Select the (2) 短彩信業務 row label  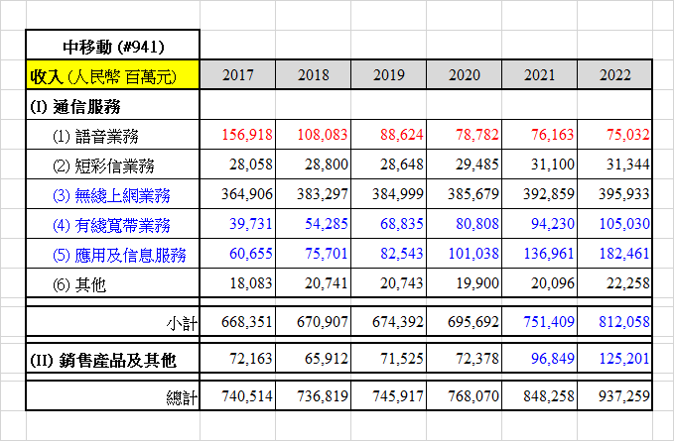(x=103, y=166)
